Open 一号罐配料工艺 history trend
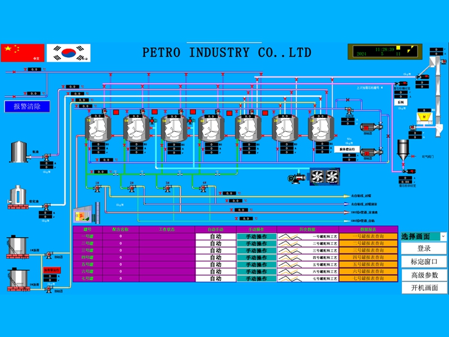Viewport: 449px width, 337px height. coord(309,236)
